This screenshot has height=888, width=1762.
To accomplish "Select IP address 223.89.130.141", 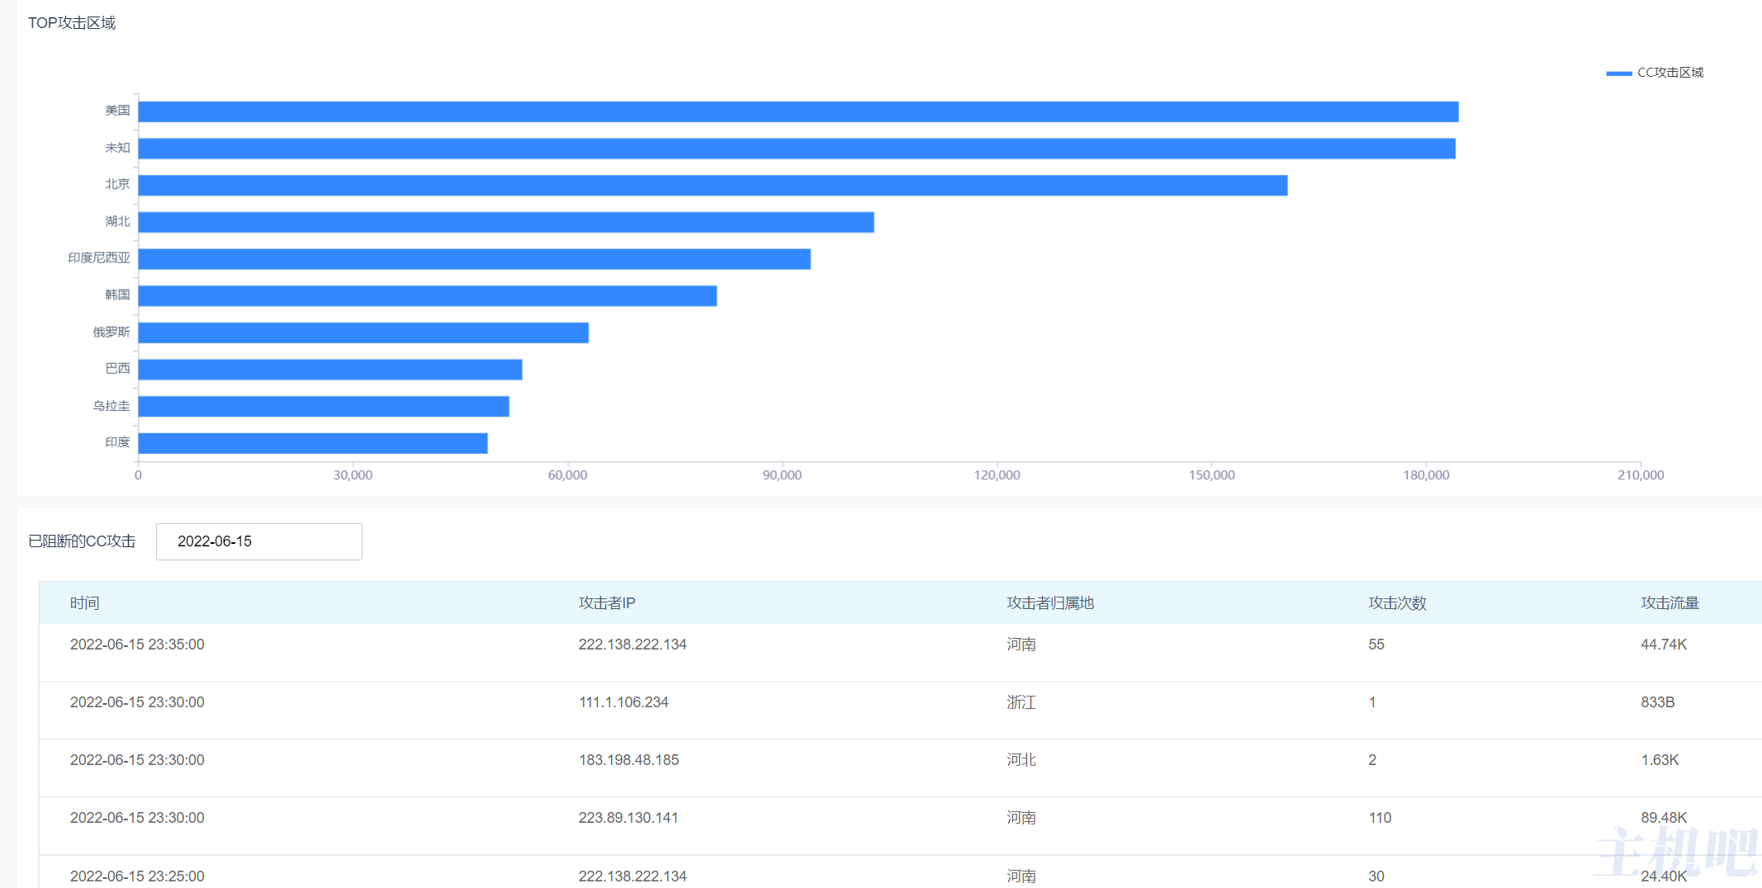I will 628,818.
